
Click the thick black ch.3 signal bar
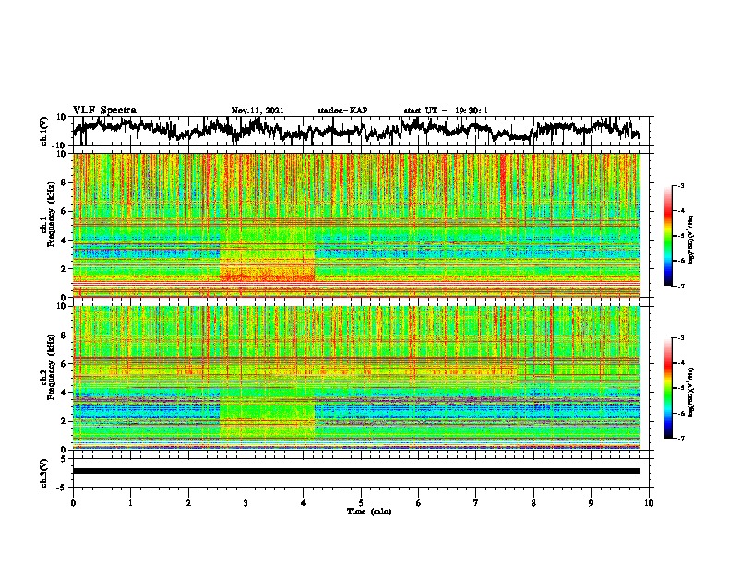pyautogui.click(x=355, y=471)
